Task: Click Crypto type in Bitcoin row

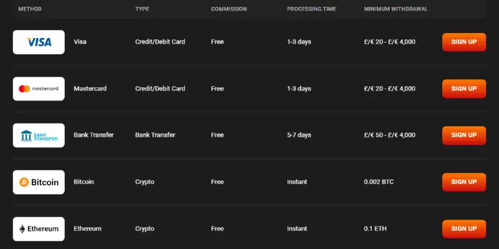Action: (145, 182)
